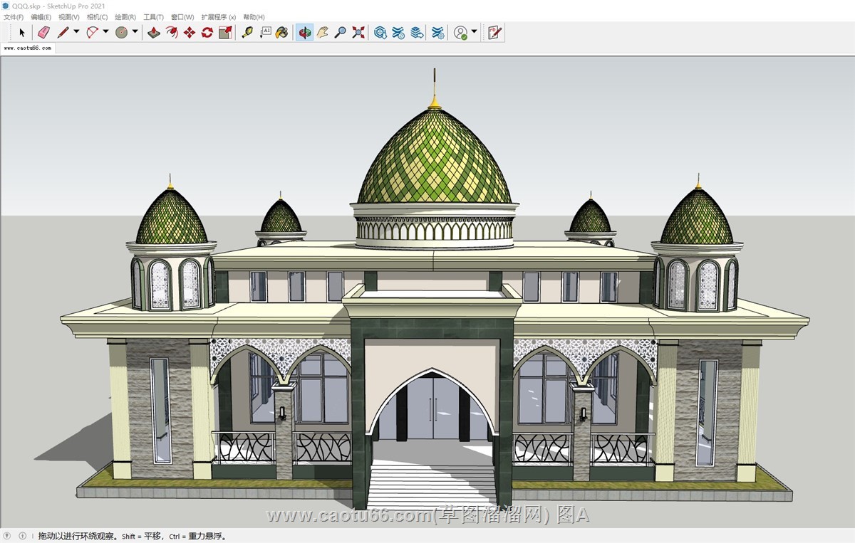Open the 窗口(W) menu
Image resolution: width=855 pixels, height=543 pixels.
[182, 16]
